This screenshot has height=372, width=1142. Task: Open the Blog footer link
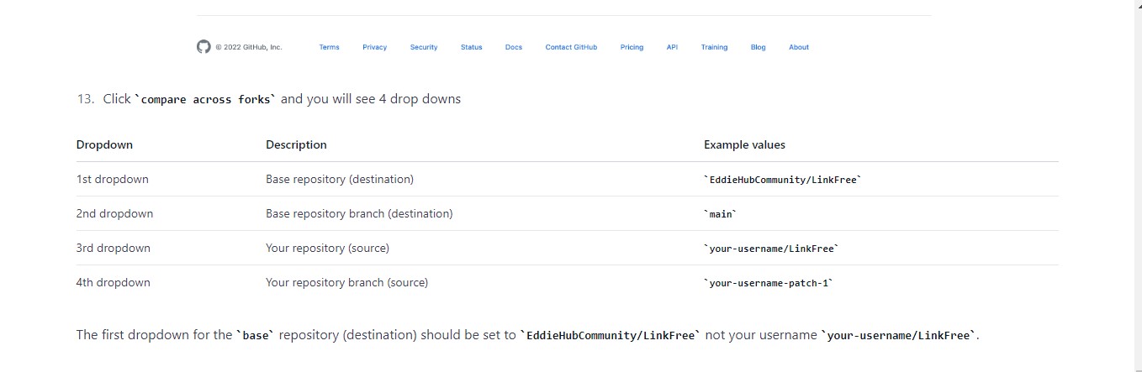[x=758, y=47]
